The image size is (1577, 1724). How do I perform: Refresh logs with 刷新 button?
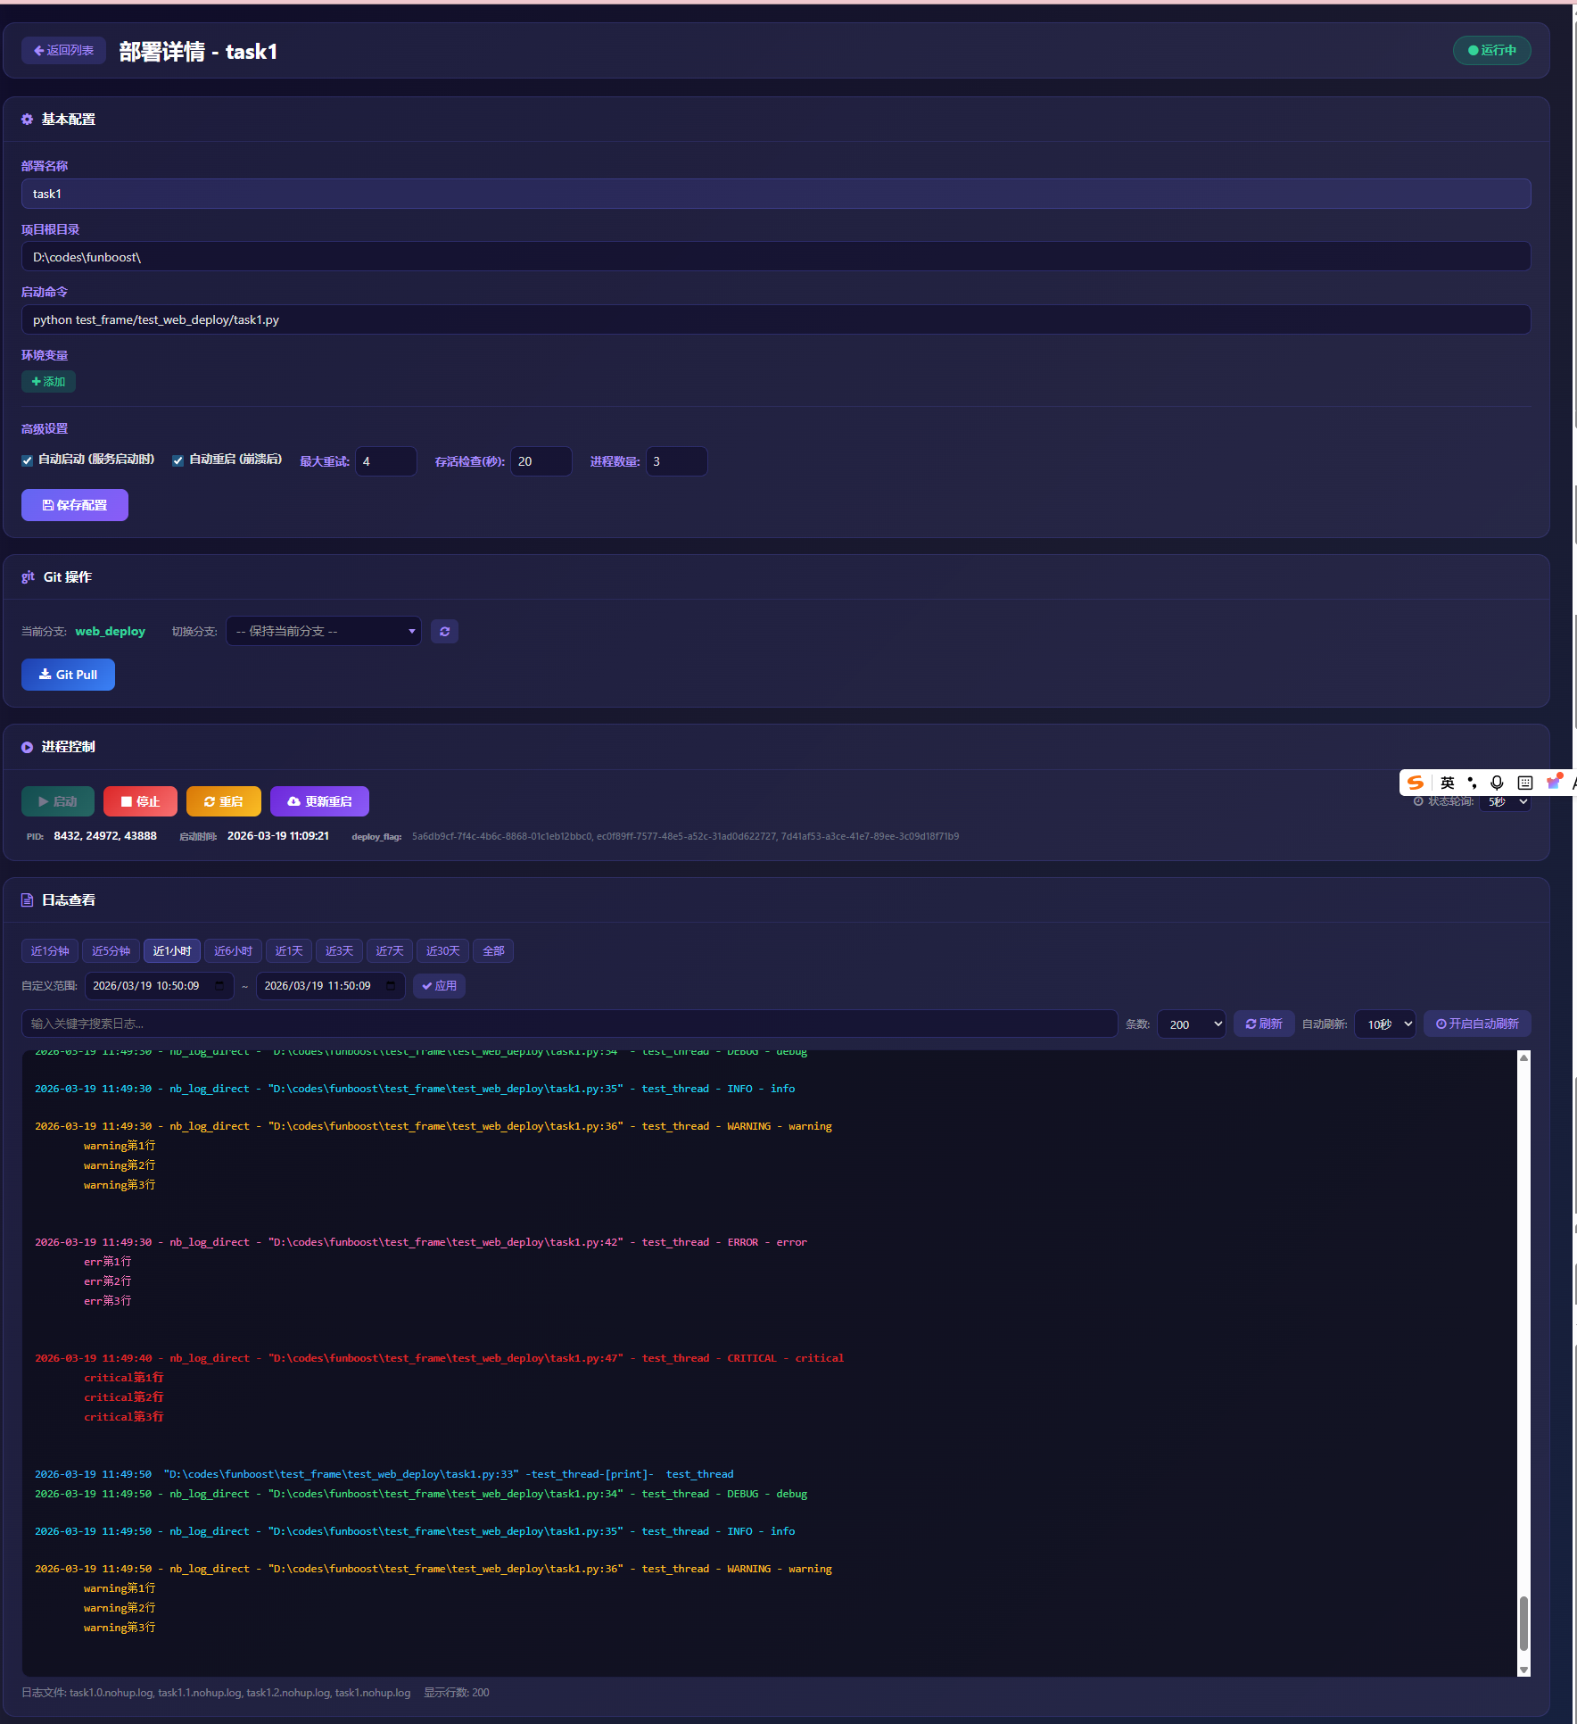click(x=1264, y=1024)
